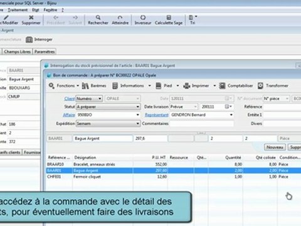Edit the Bague Argent designation field
Screen dimensions: 301x226
click(103, 139)
